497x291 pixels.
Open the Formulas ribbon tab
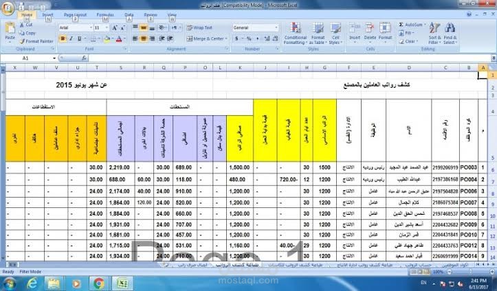(x=105, y=15)
